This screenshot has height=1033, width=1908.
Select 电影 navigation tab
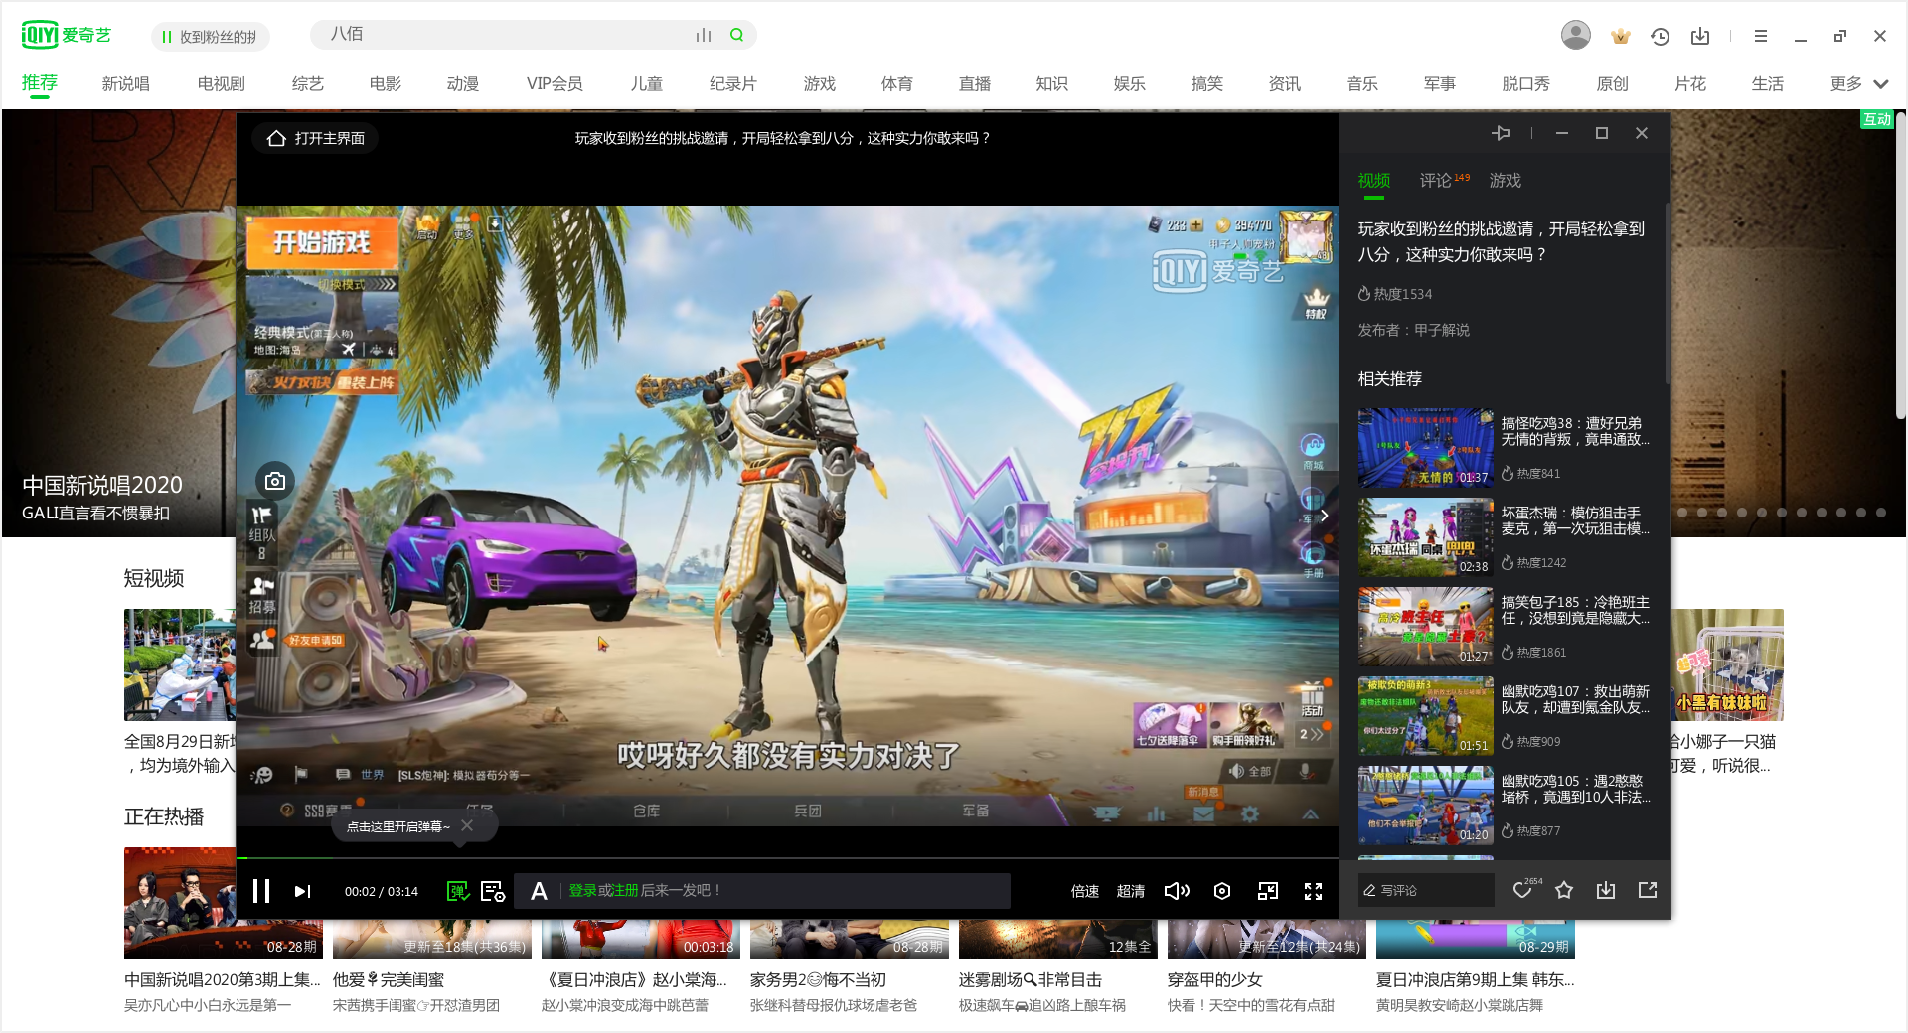tap(386, 84)
